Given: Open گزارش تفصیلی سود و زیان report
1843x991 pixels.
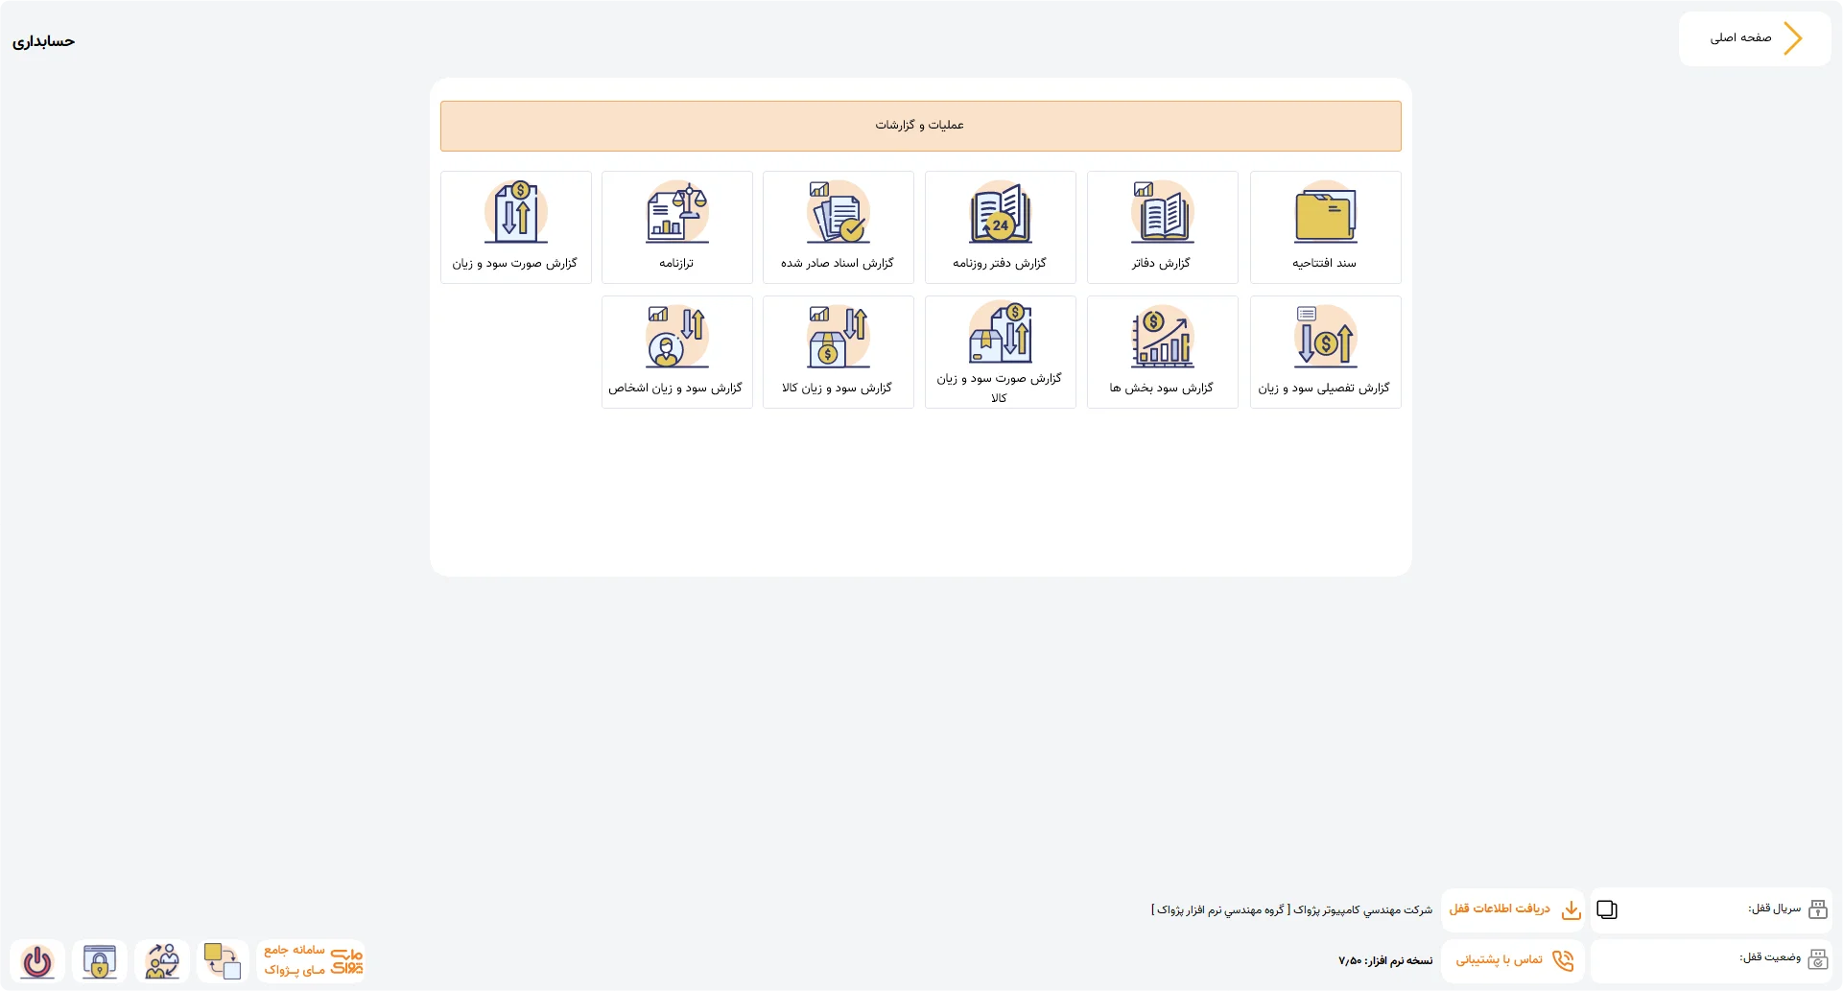Looking at the screenshot, I should tap(1325, 352).
